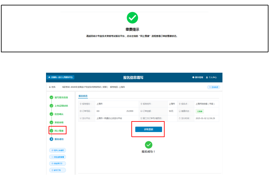Viewport: 272px width, 176px height.
Task: Click 教材订购 sidebar button
Action: click(x=58, y=170)
